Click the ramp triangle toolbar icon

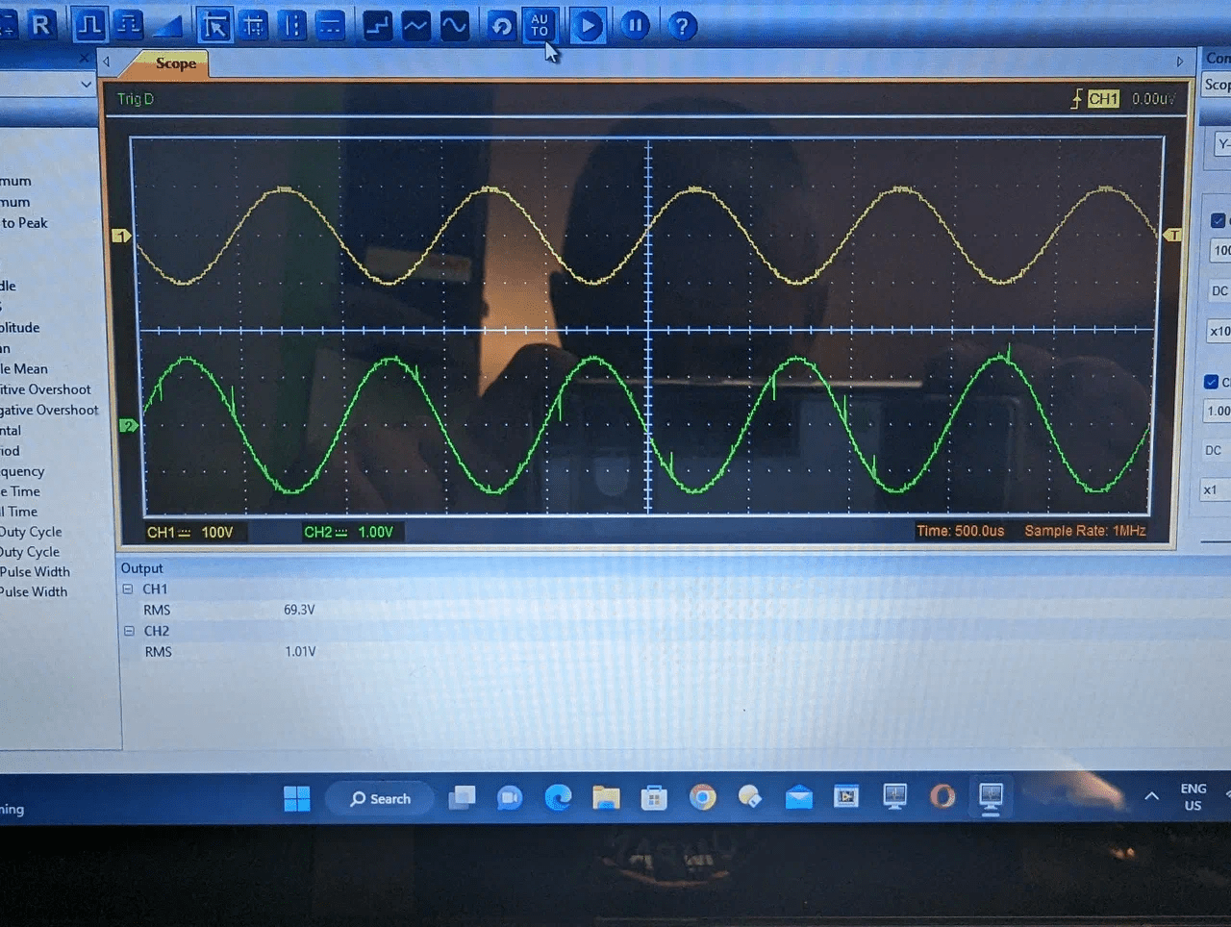(x=167, y=24)
